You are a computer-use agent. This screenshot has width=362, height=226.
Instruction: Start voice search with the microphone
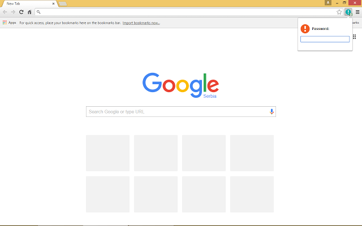[271, 112]
